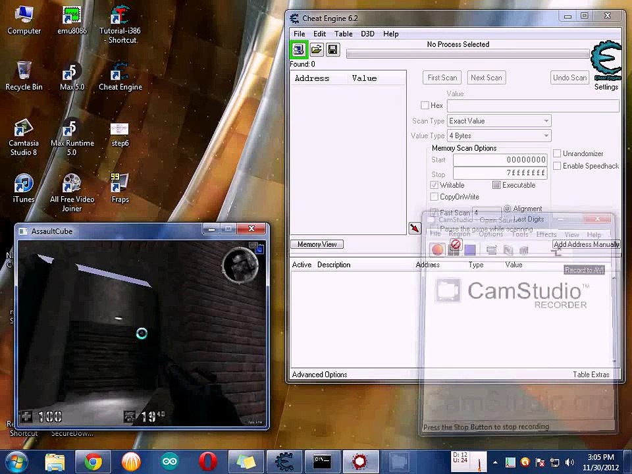Open volume control in system tray
Viewport: 632px width, 474px height.
pyautogui.click(x=569, y=462)
